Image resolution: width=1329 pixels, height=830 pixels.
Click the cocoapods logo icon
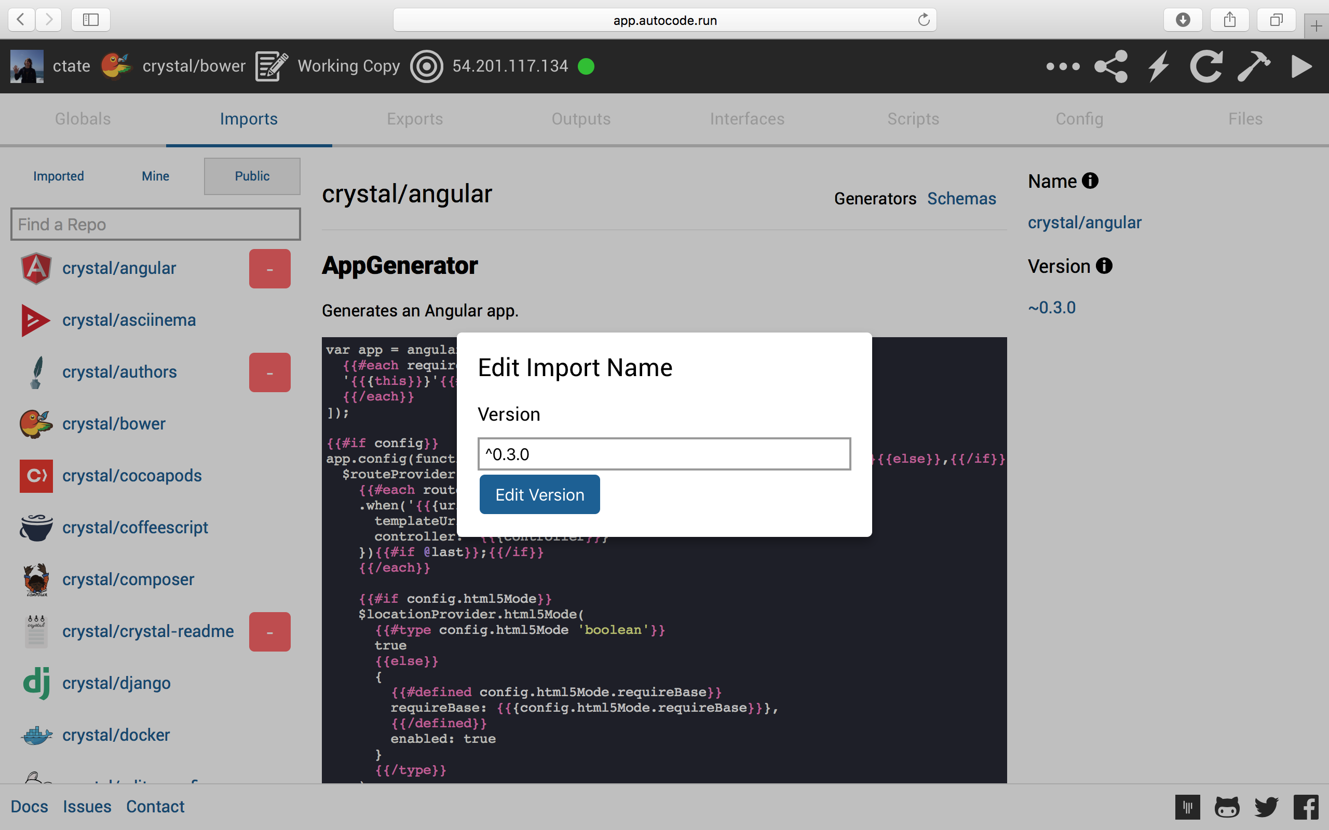click(36, 476)
